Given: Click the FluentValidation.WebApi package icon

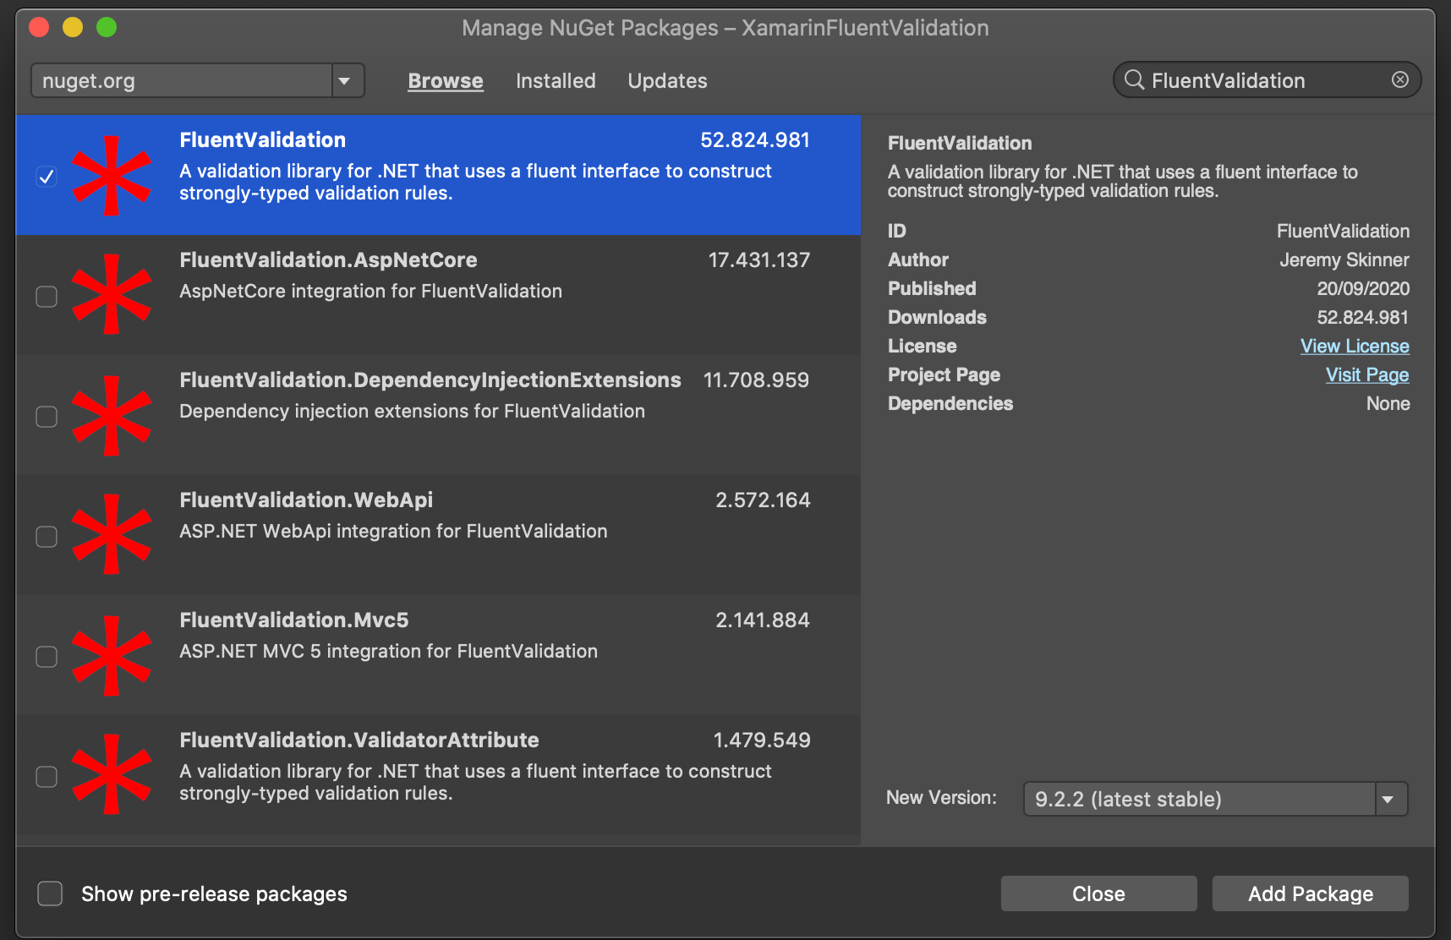Looking at the screenshot, I should tap(112, 534).
